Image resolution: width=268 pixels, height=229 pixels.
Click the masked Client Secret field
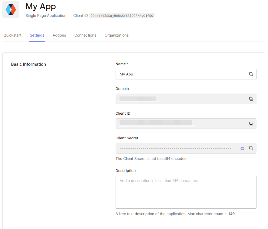pyautogui.click(x=176, y=148)
